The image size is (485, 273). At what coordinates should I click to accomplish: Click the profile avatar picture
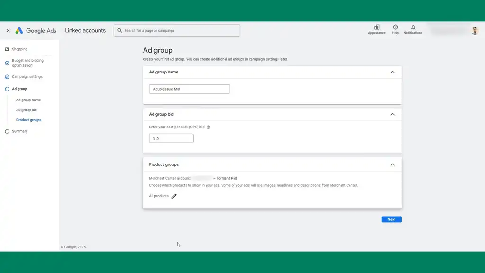pyautogui.click(x=475, y=30)
